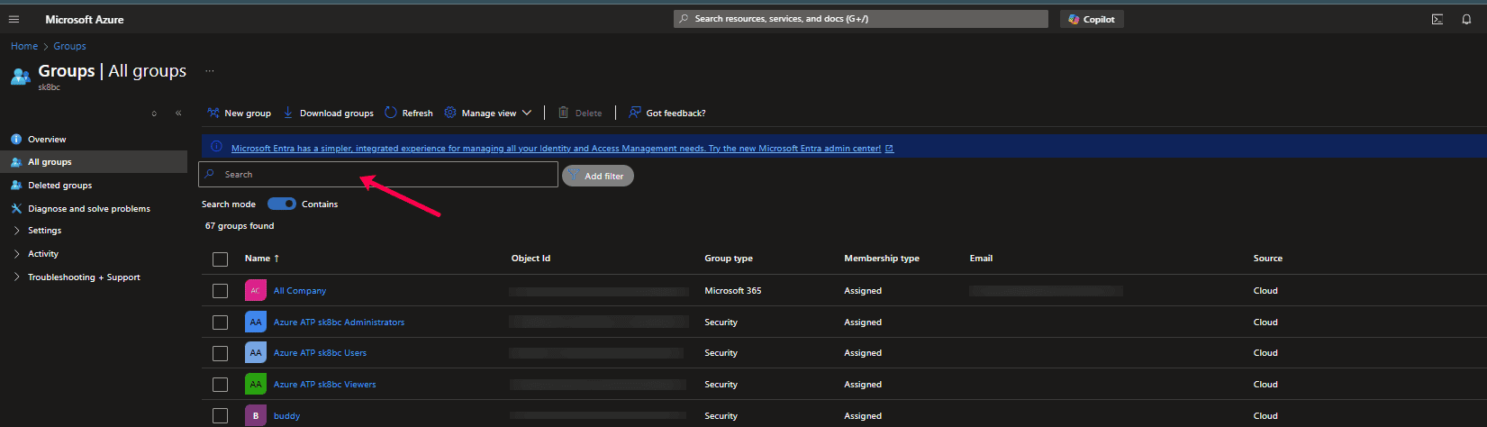Viewport: 1487px width, 427px height.
Task: Check the Azure ATP sk8bc Administrators row
Action: [x=221, y=323]
